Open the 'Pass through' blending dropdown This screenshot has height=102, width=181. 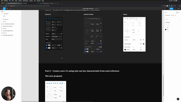coord(57,37)
